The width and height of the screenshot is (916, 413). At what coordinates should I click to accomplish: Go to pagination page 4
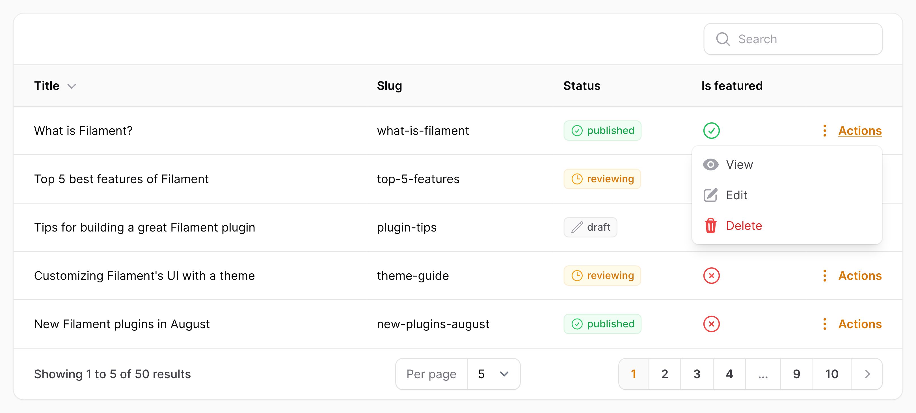(729, 374)
